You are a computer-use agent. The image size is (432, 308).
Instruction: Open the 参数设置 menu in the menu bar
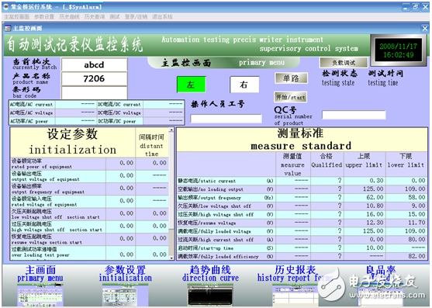44,17
